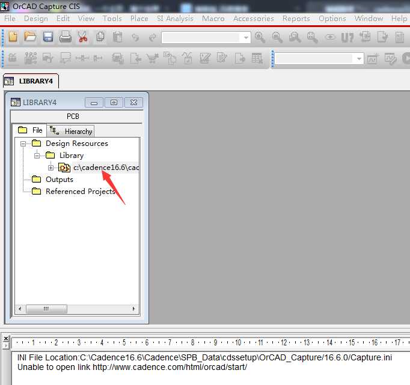Restore the LIBRARY4 child window
410x385 pixels.
point(114,102)
